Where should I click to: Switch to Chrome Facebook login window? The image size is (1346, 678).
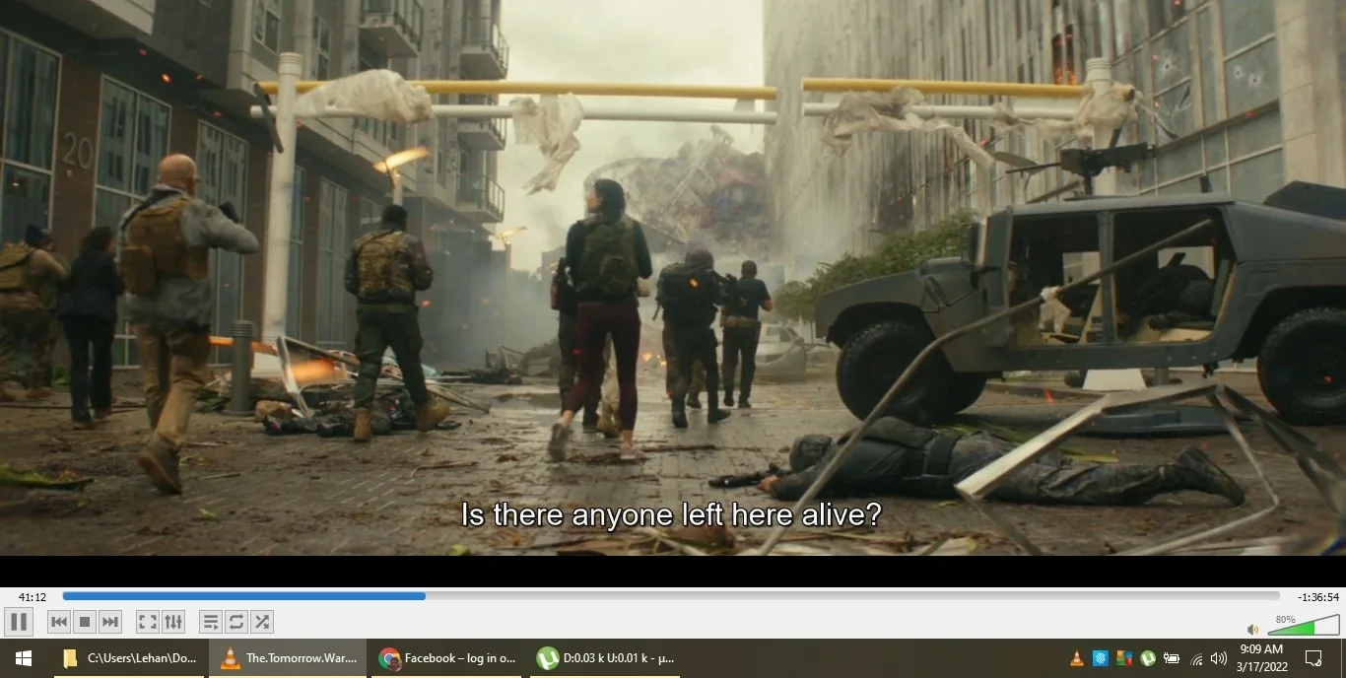pyautogui.click(x=447, y=658)
